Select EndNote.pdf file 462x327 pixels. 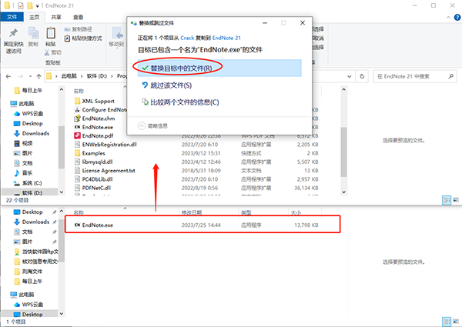94,135
